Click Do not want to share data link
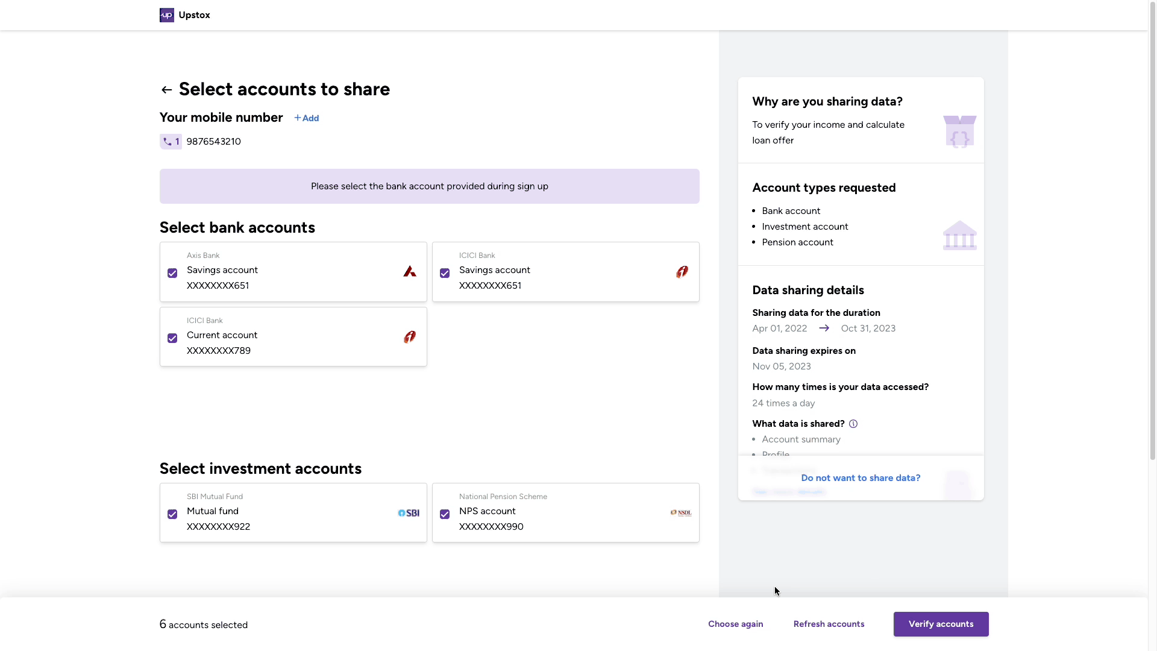Viewport: 1157px width, 651px height. pos(861,478)
